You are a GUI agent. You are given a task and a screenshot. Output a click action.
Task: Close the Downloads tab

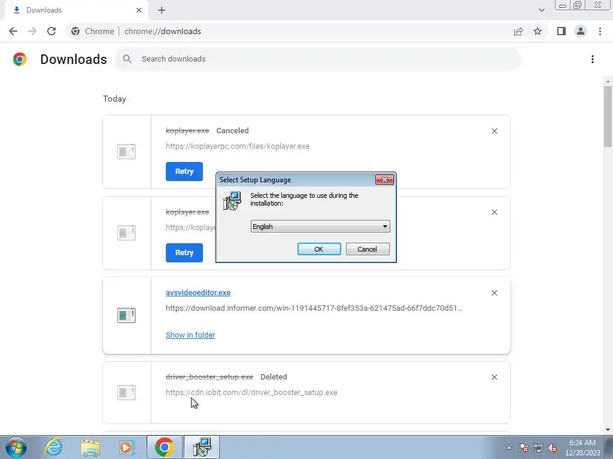[139, 10]
